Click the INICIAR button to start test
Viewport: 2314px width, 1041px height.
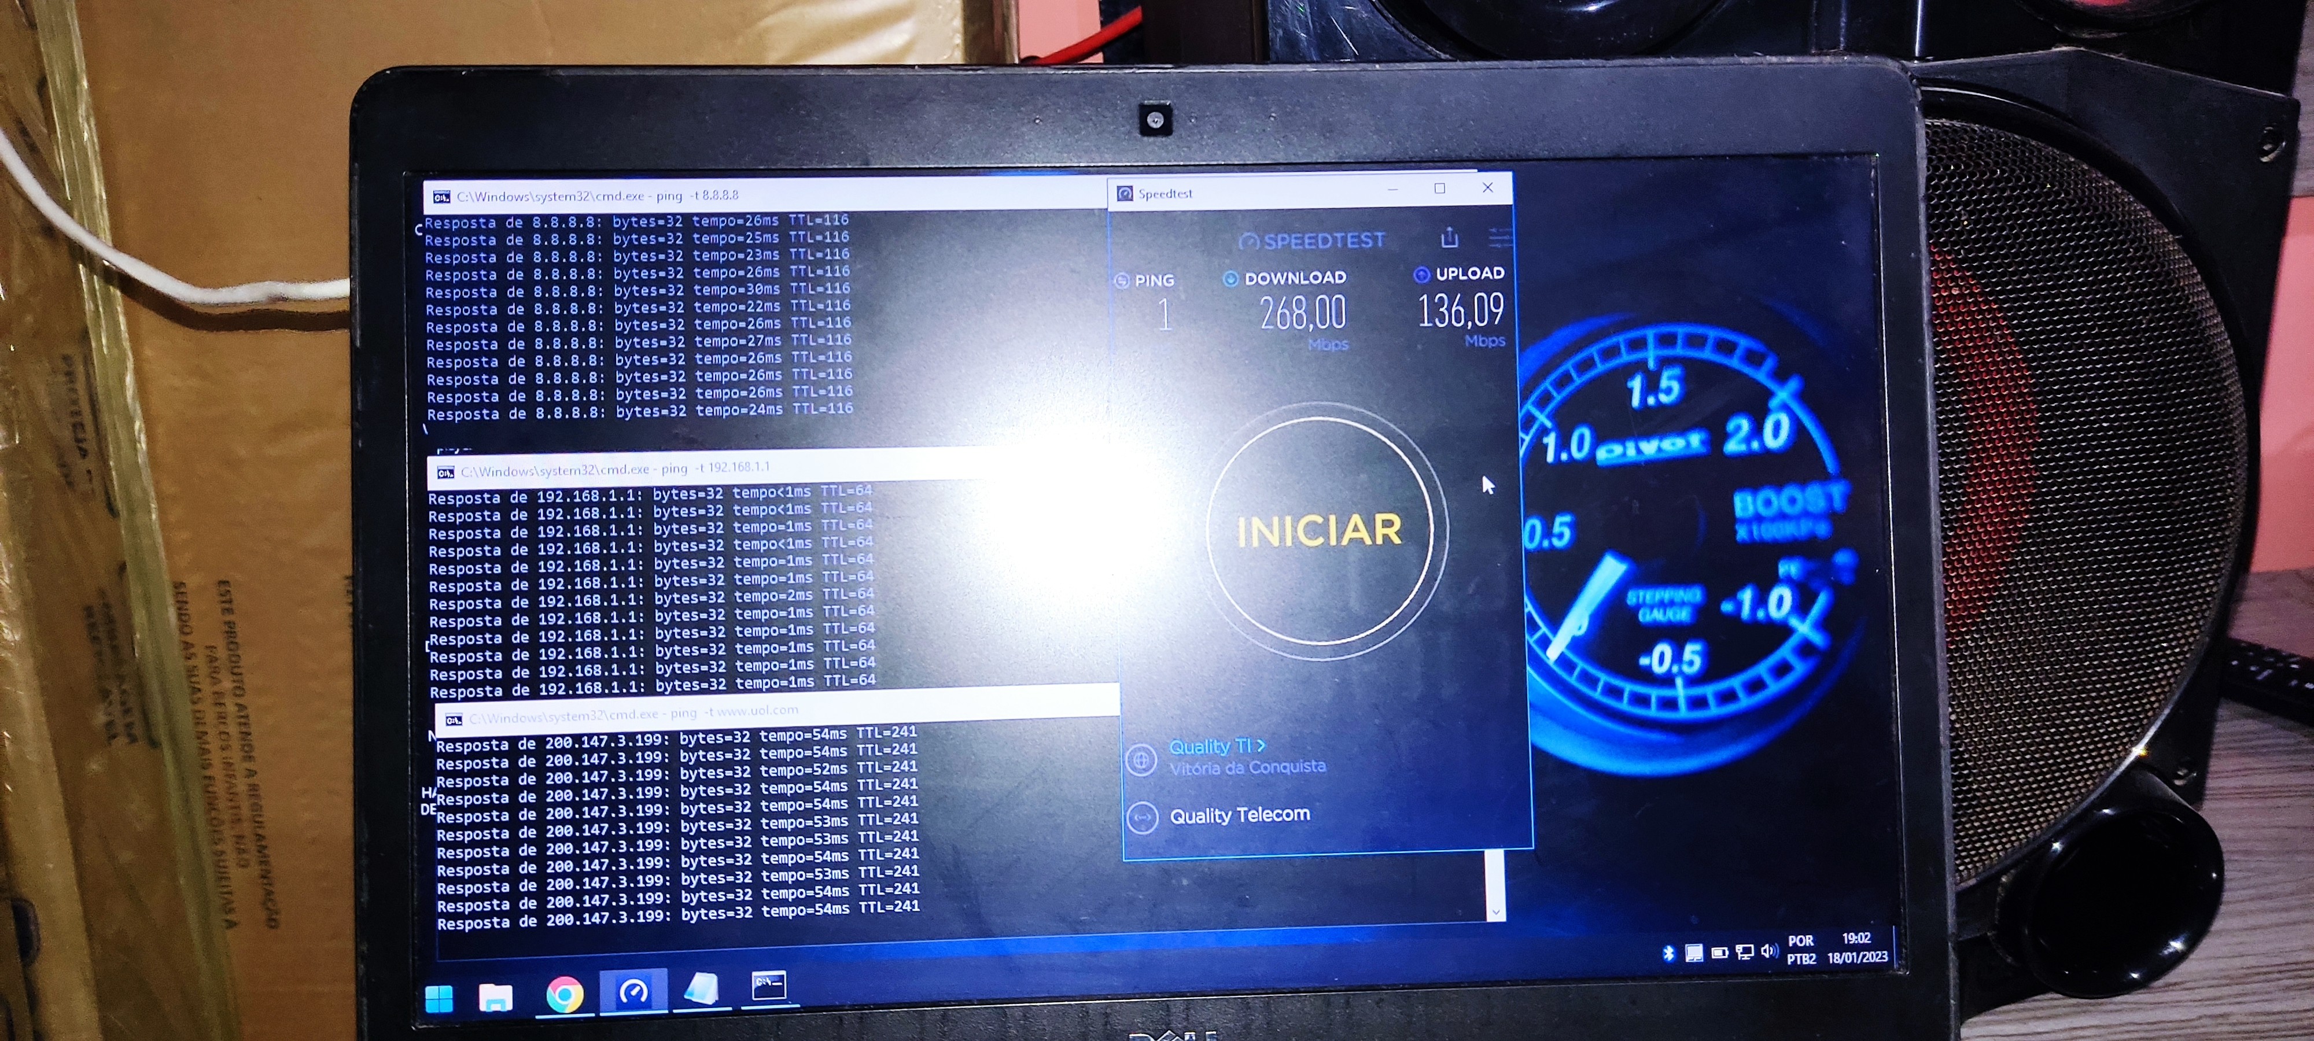(1319, 531)
